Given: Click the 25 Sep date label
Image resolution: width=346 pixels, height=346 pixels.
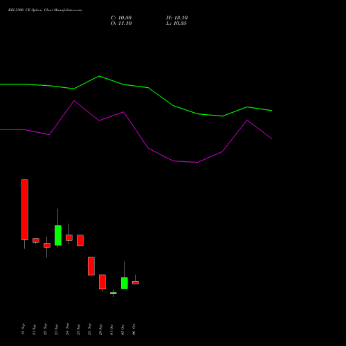Looking at the screenshot, I should click(x=78, y=329).
